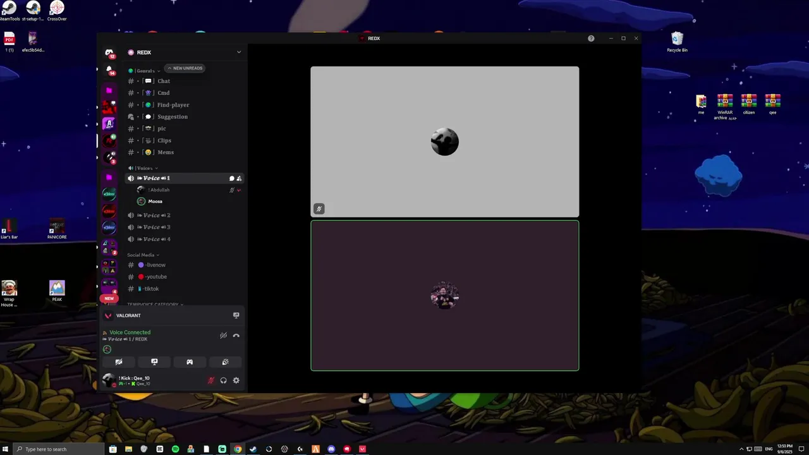The width and height of the screenshot is (809, 455).
Task: Open User Settings gear
Action: coord(236,380)
